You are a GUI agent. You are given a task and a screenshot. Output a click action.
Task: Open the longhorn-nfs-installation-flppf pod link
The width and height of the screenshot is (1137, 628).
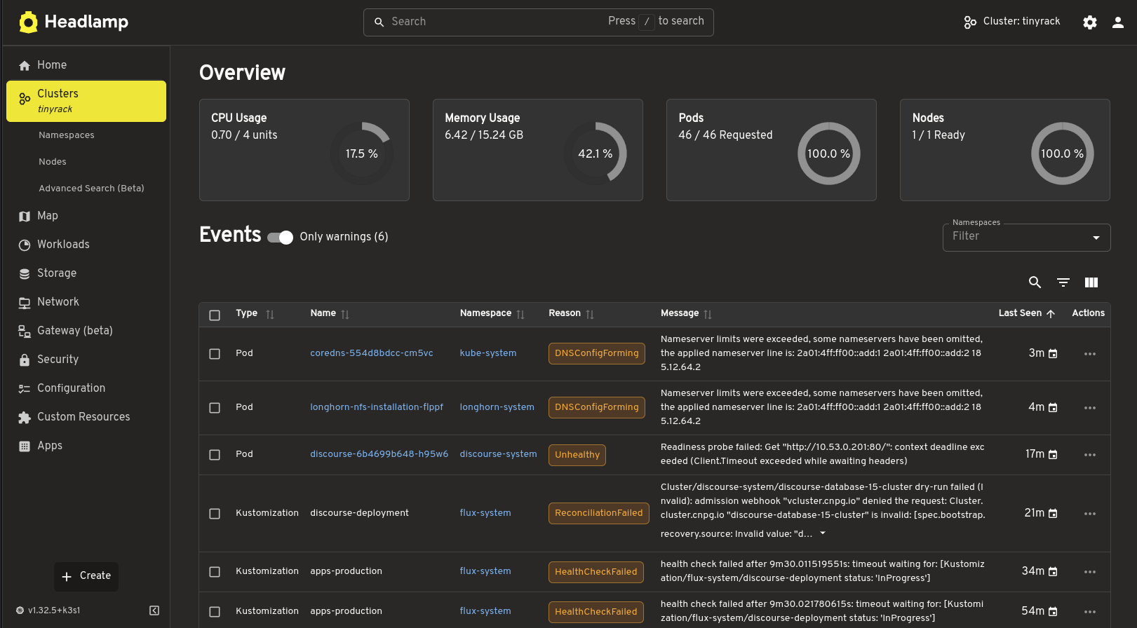(x=377, y=407)
